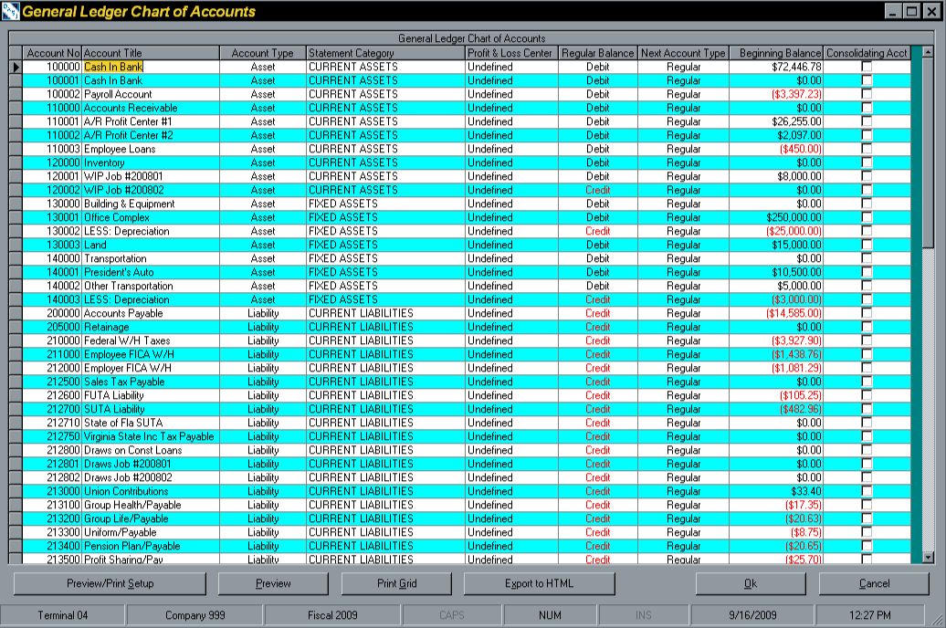Click the Regular Balance column header
This screenshot has height=628, width=946.
pos(597,53)
